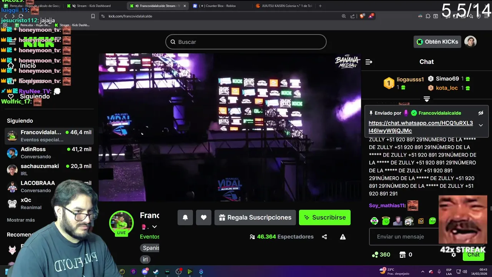
Task: Open the Brave Shields lion icon
Action: click(x=362, y=16)
